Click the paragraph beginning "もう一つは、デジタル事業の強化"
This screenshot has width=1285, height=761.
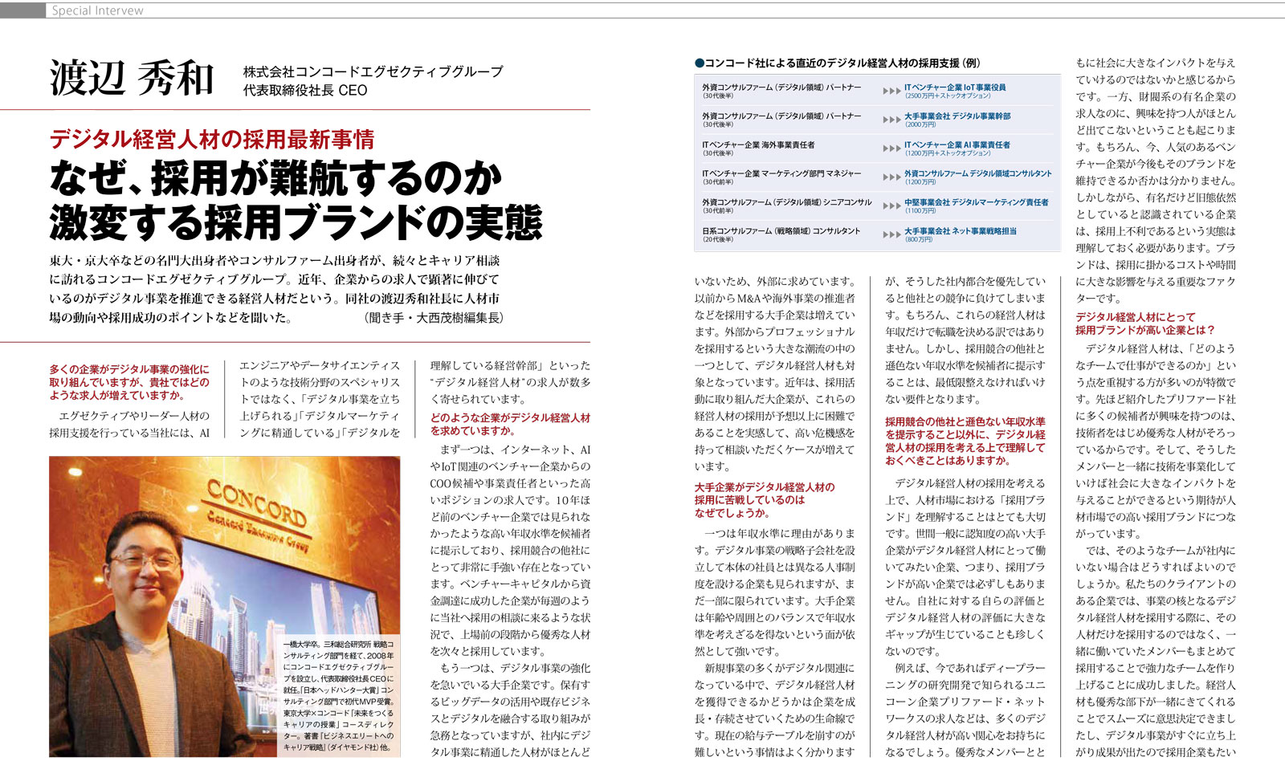coord(510,710)
